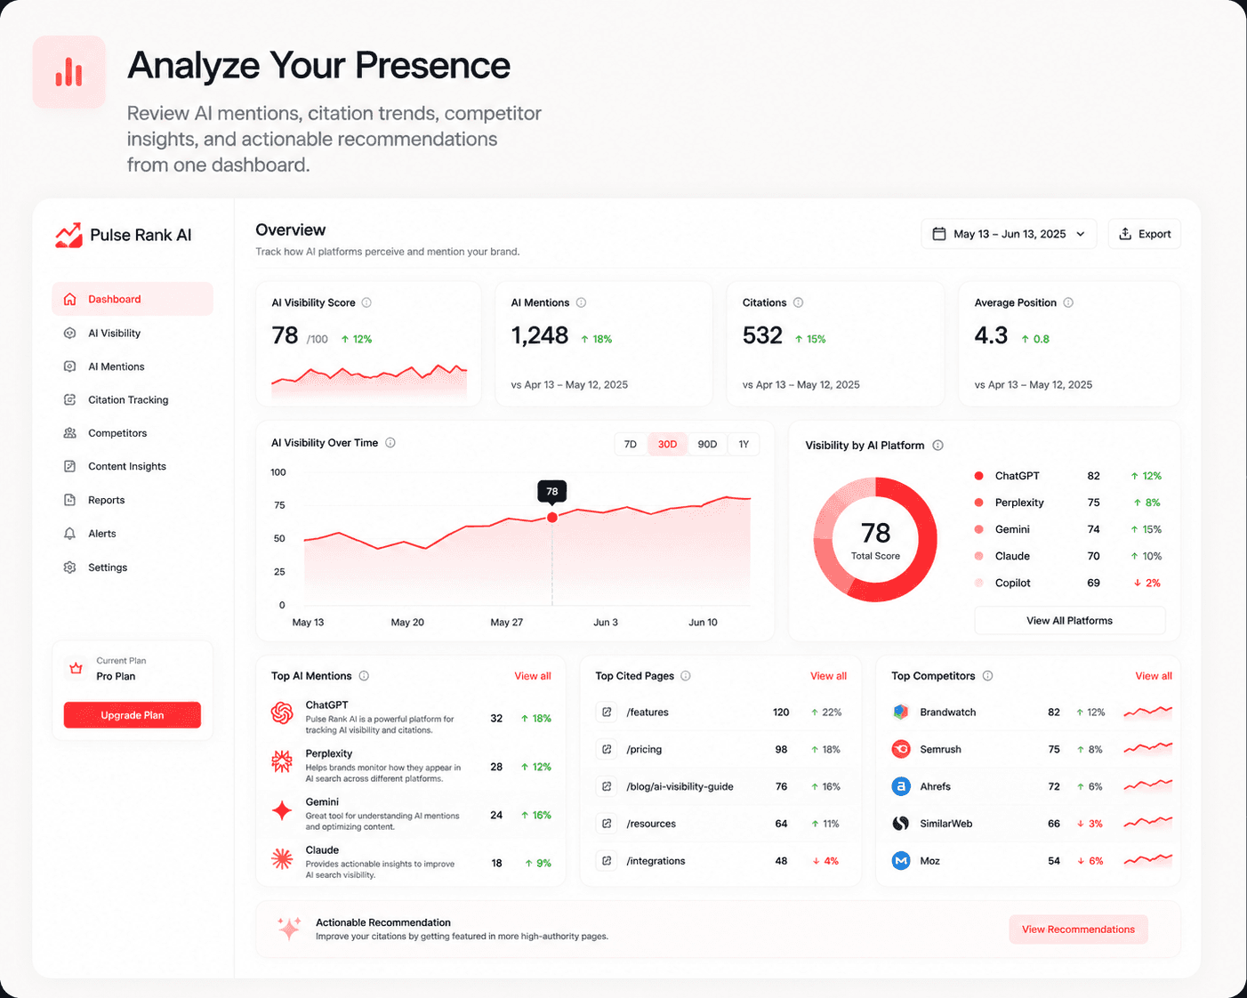Click info icon beside Citations card title

[798, 302]
